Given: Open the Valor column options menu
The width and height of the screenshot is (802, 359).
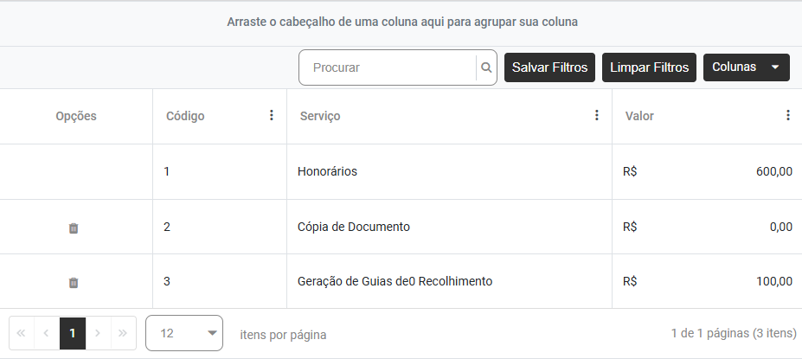Looking at the screenshot, I should click(788, 116).
